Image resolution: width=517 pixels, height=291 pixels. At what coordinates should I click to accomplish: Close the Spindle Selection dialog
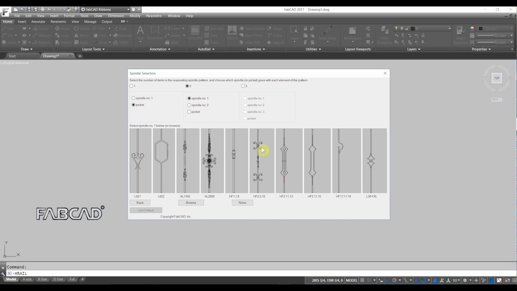[385, 73]
